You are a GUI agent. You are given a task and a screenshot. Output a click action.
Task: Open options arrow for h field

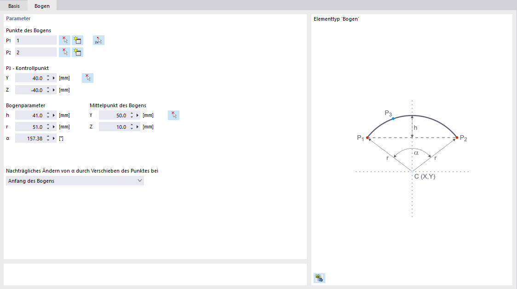coord(54,116)
